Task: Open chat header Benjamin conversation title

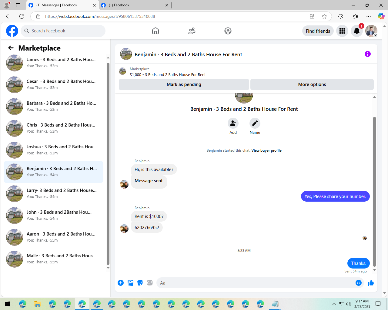Action: (188, 54)
